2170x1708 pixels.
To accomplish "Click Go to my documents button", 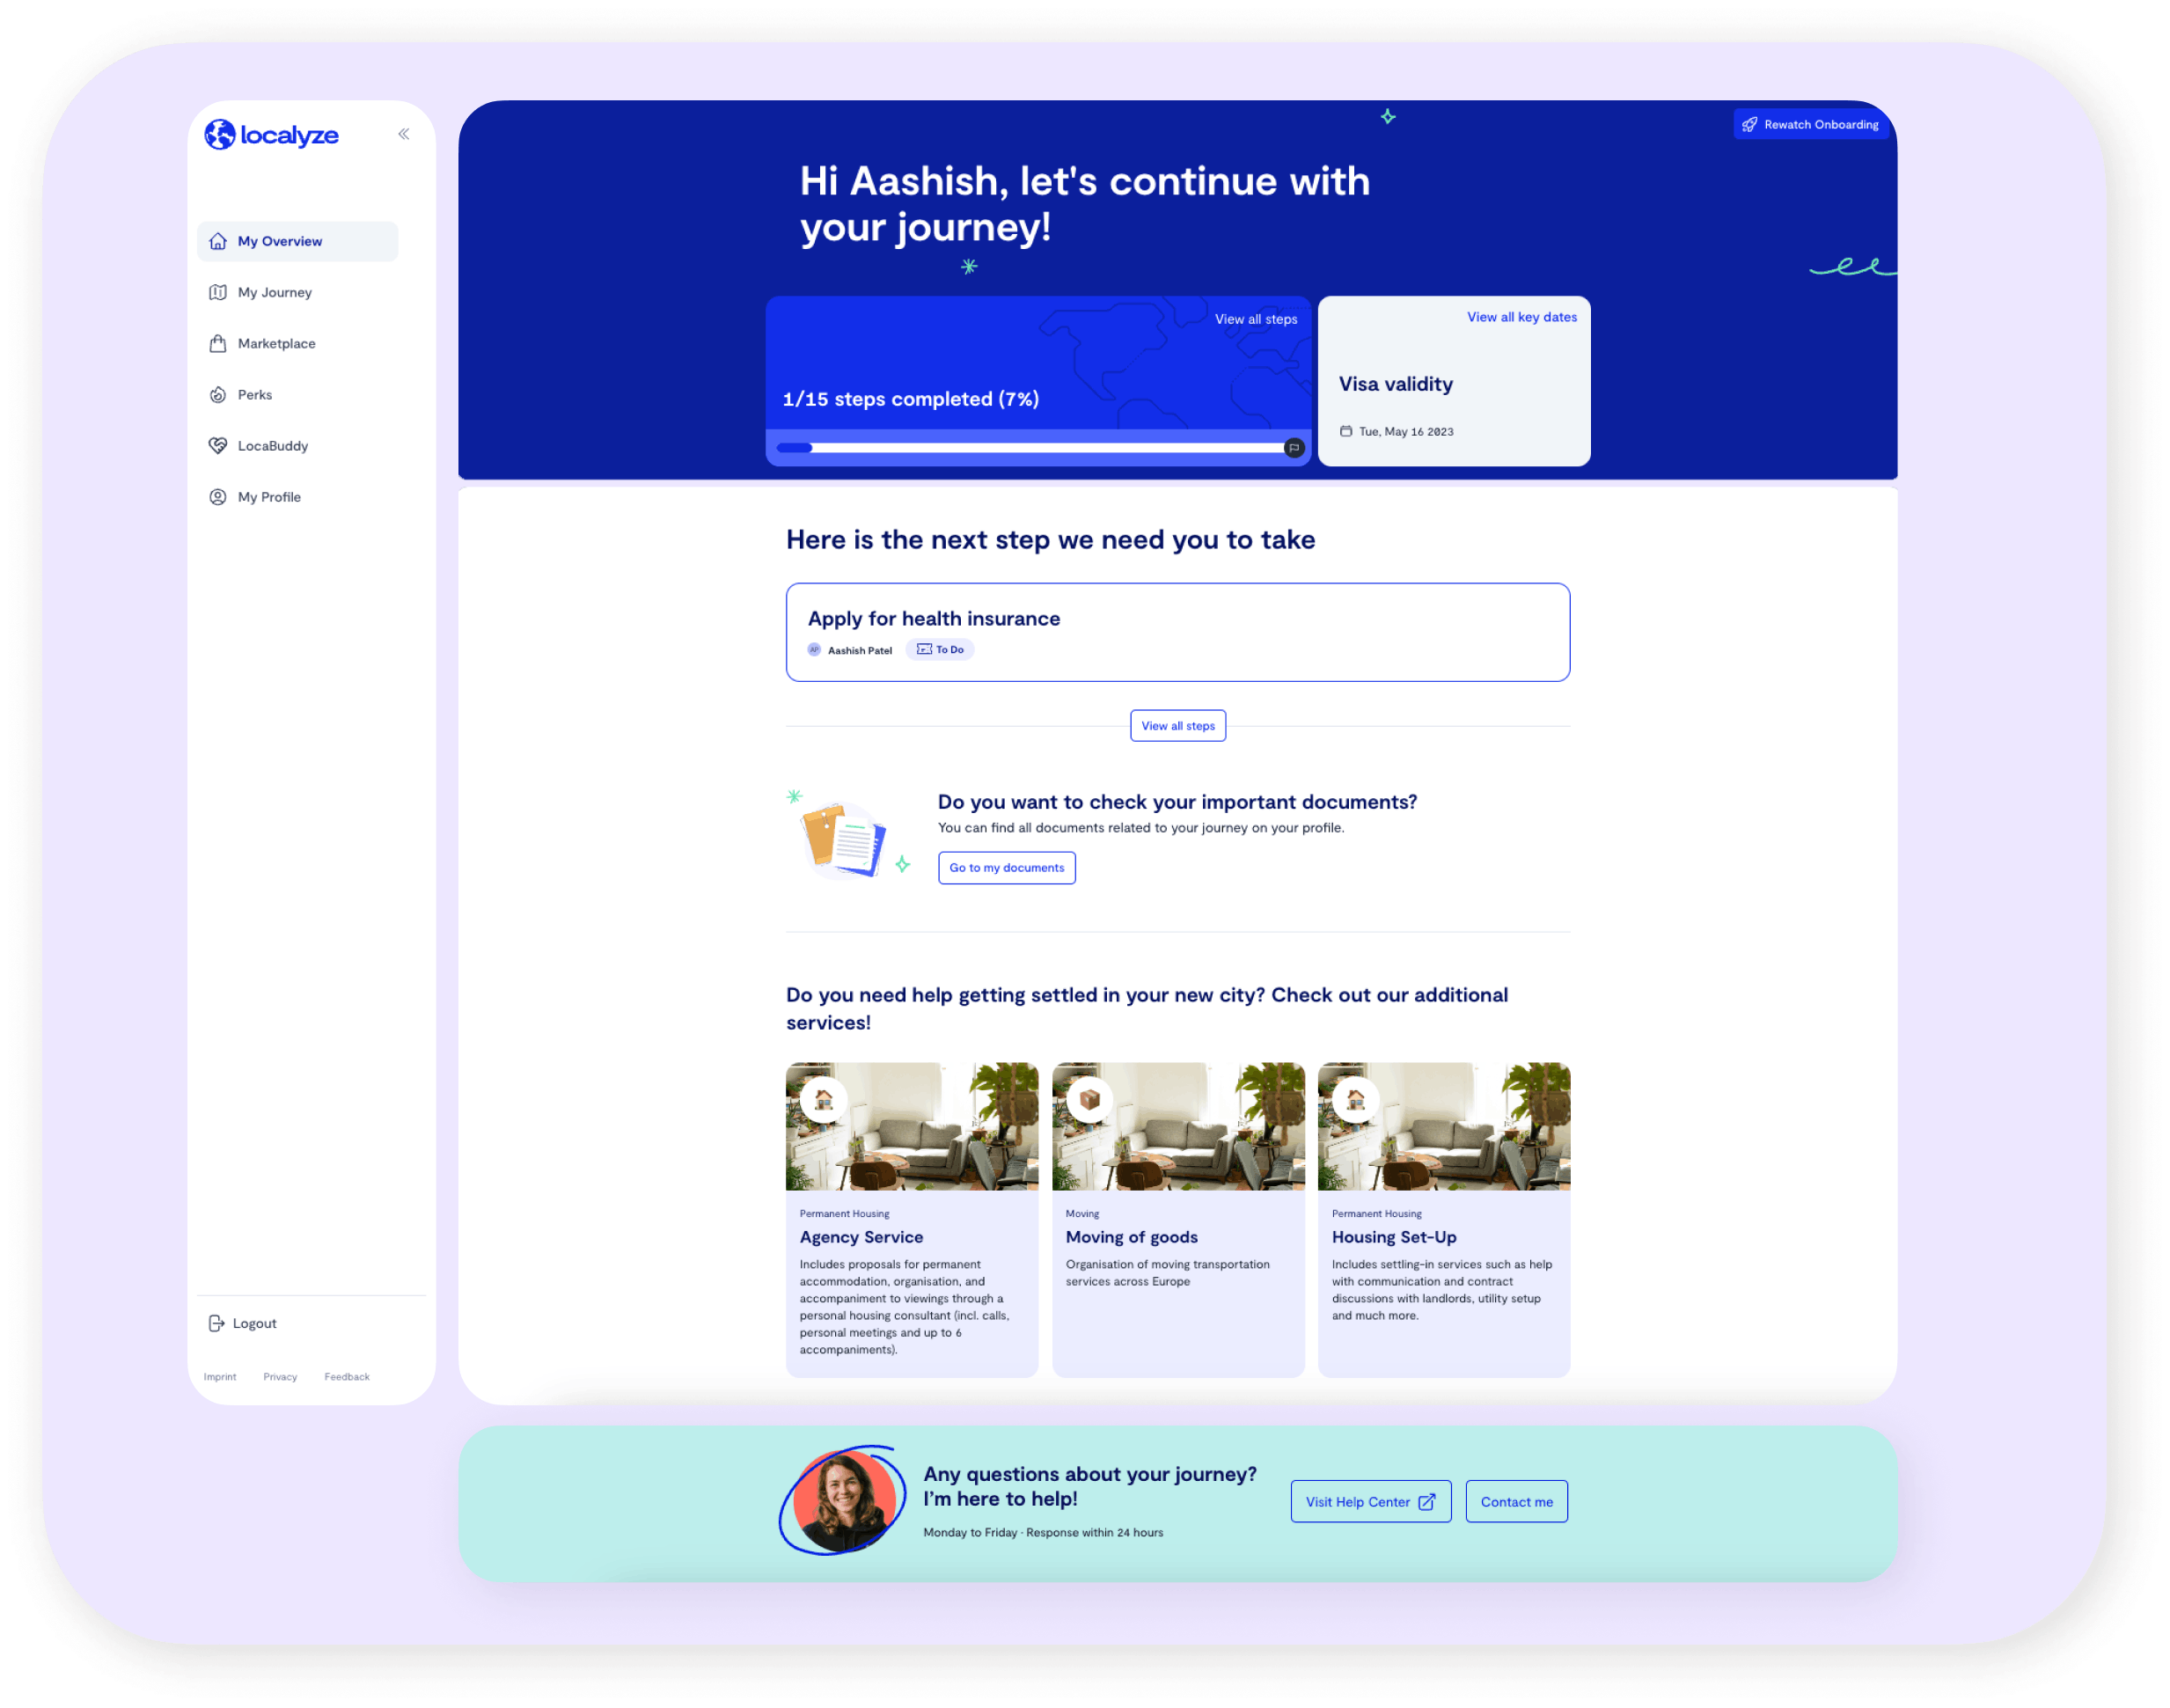I will coord(1006,868).
